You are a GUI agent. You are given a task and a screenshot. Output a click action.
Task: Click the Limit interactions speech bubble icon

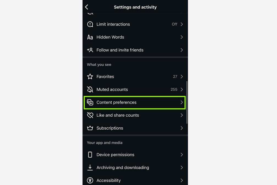click(90, 24)
